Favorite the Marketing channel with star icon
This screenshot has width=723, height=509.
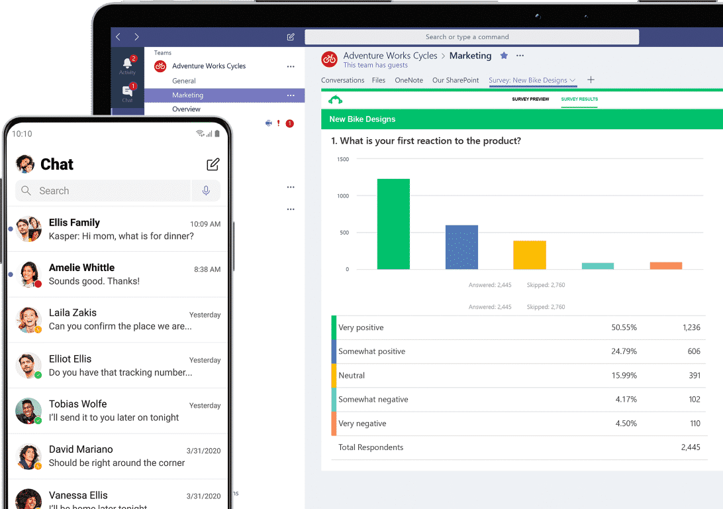click(x=504, y=56)
